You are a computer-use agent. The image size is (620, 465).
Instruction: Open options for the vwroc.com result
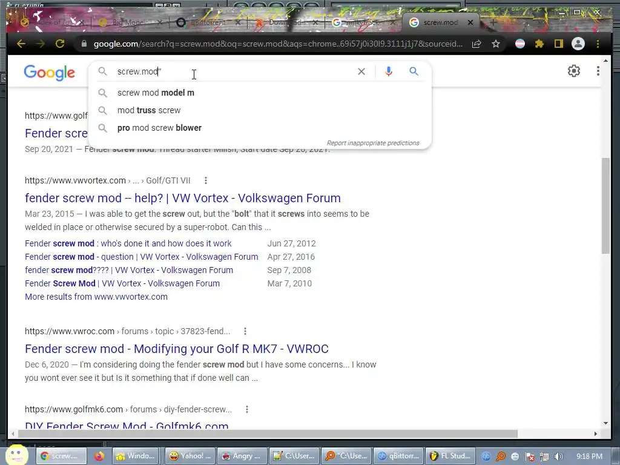tap(245, 331)
